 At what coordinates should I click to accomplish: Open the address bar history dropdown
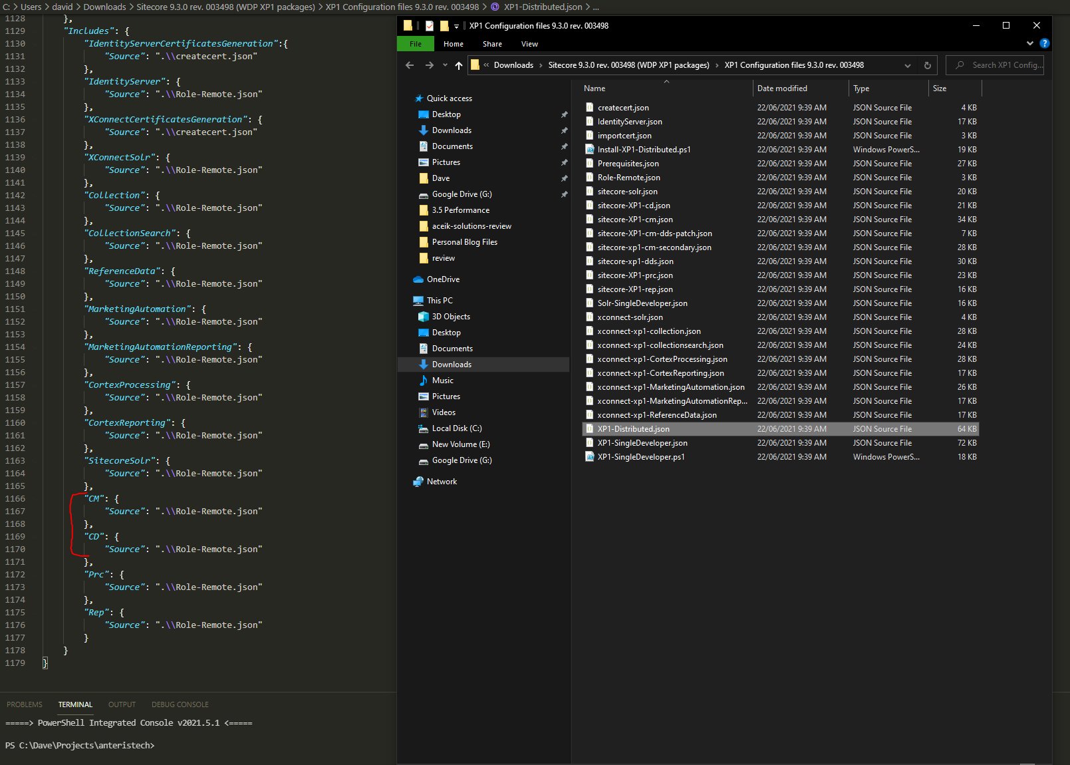[x=908, y=65]
